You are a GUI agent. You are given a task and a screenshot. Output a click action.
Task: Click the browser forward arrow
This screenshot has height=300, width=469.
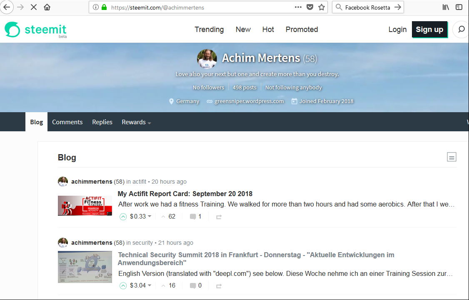tap(21, 7)
